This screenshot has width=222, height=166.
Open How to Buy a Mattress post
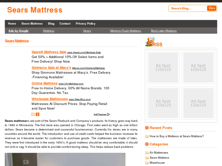tap(177, 136)
